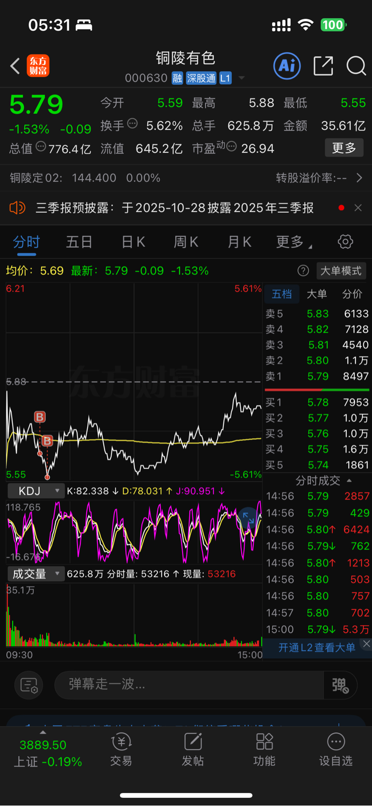Switch to the 日K tab
The width and height of the screenshot is (372, 806).
(133, 242)
